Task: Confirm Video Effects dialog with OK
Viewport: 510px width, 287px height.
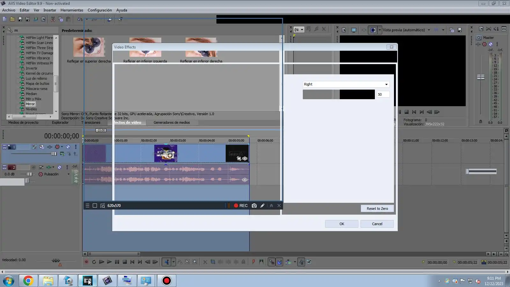Action: click(342, 224)
